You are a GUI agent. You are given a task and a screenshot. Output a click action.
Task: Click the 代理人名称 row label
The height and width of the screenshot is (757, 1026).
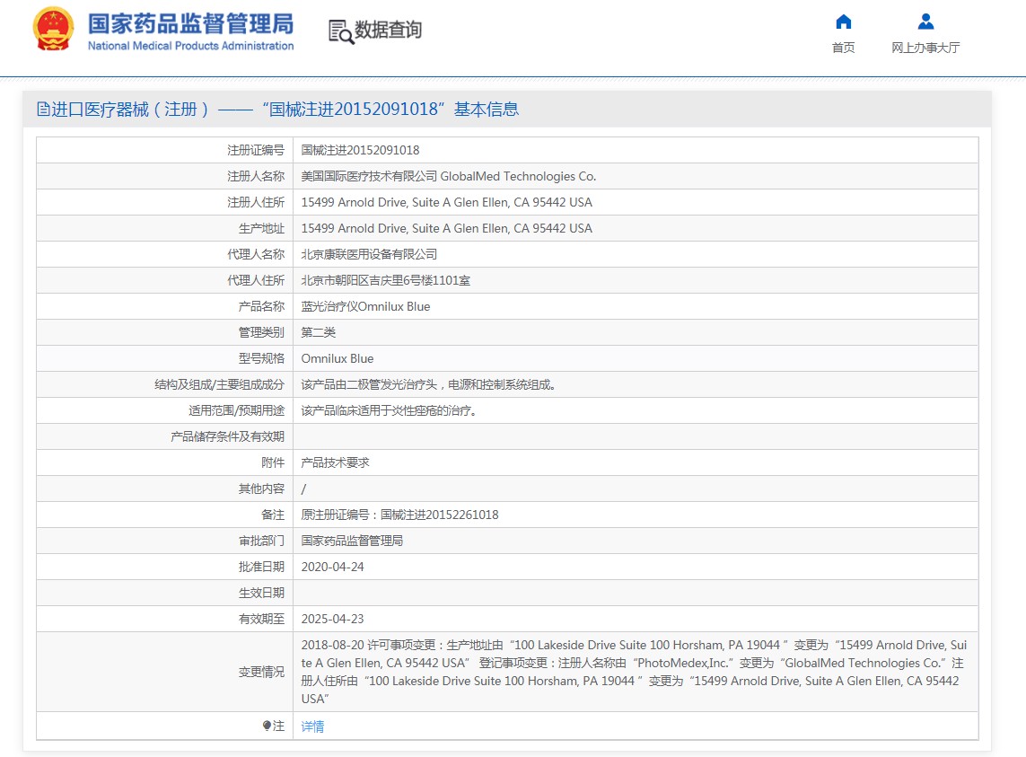(256, 254)
